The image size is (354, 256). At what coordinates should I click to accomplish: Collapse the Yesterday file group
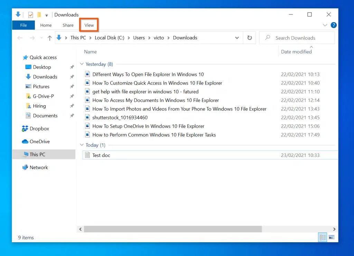tap(82, 64)
